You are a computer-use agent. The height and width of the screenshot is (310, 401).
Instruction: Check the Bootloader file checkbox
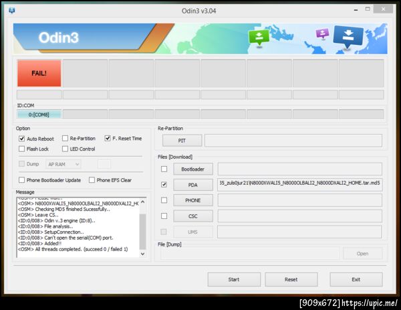[x=164, y=169]
